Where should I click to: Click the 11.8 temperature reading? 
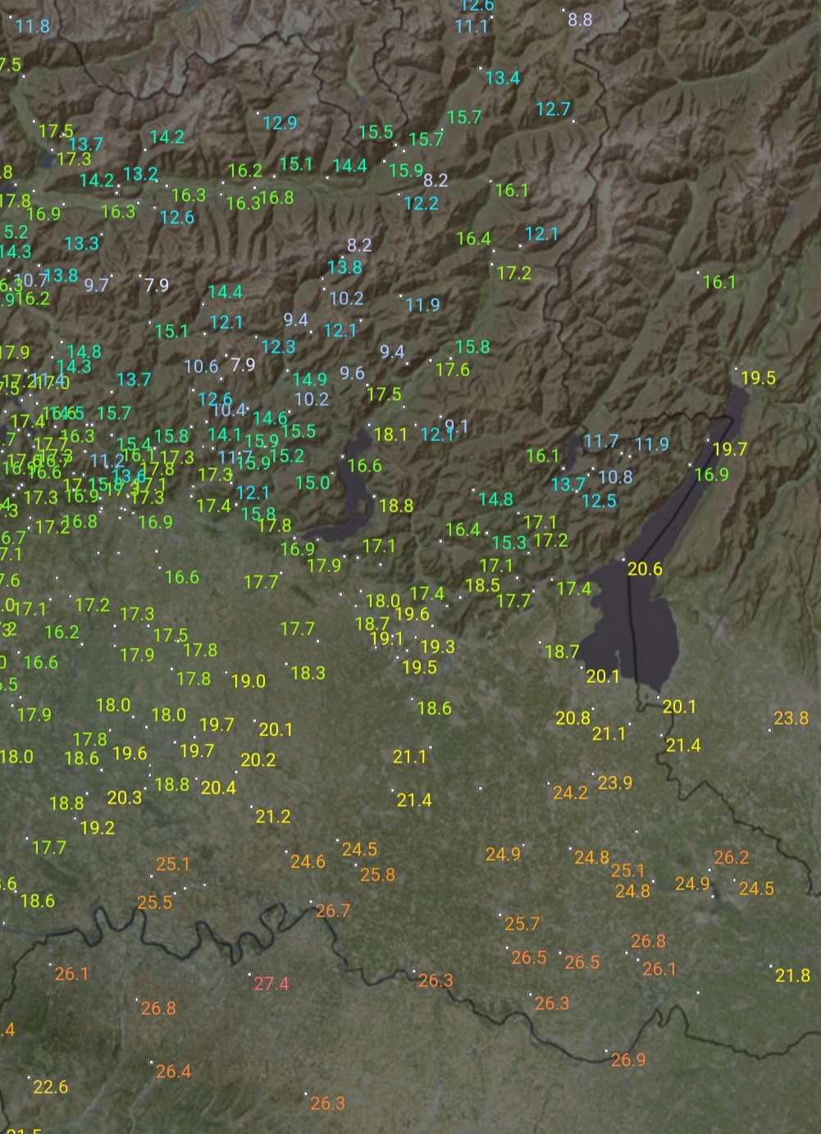coord(33,26)
